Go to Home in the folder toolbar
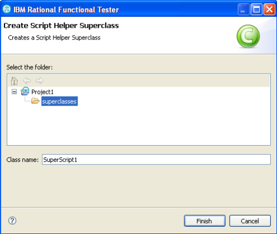 pyautogui.click(x=14, y=81)
